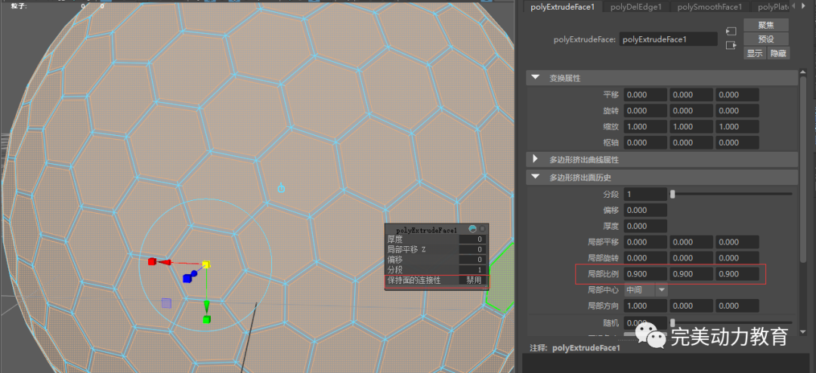Click the first 局部比例 value field
The width and height of the screenshot is (816, 373).
click(645, 273)
